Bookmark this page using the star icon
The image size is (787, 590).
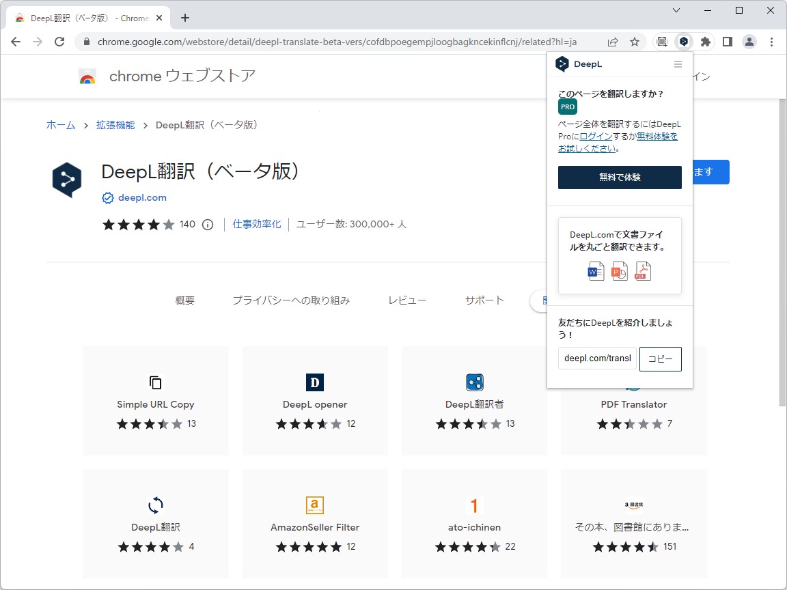[x=635, y=42]
